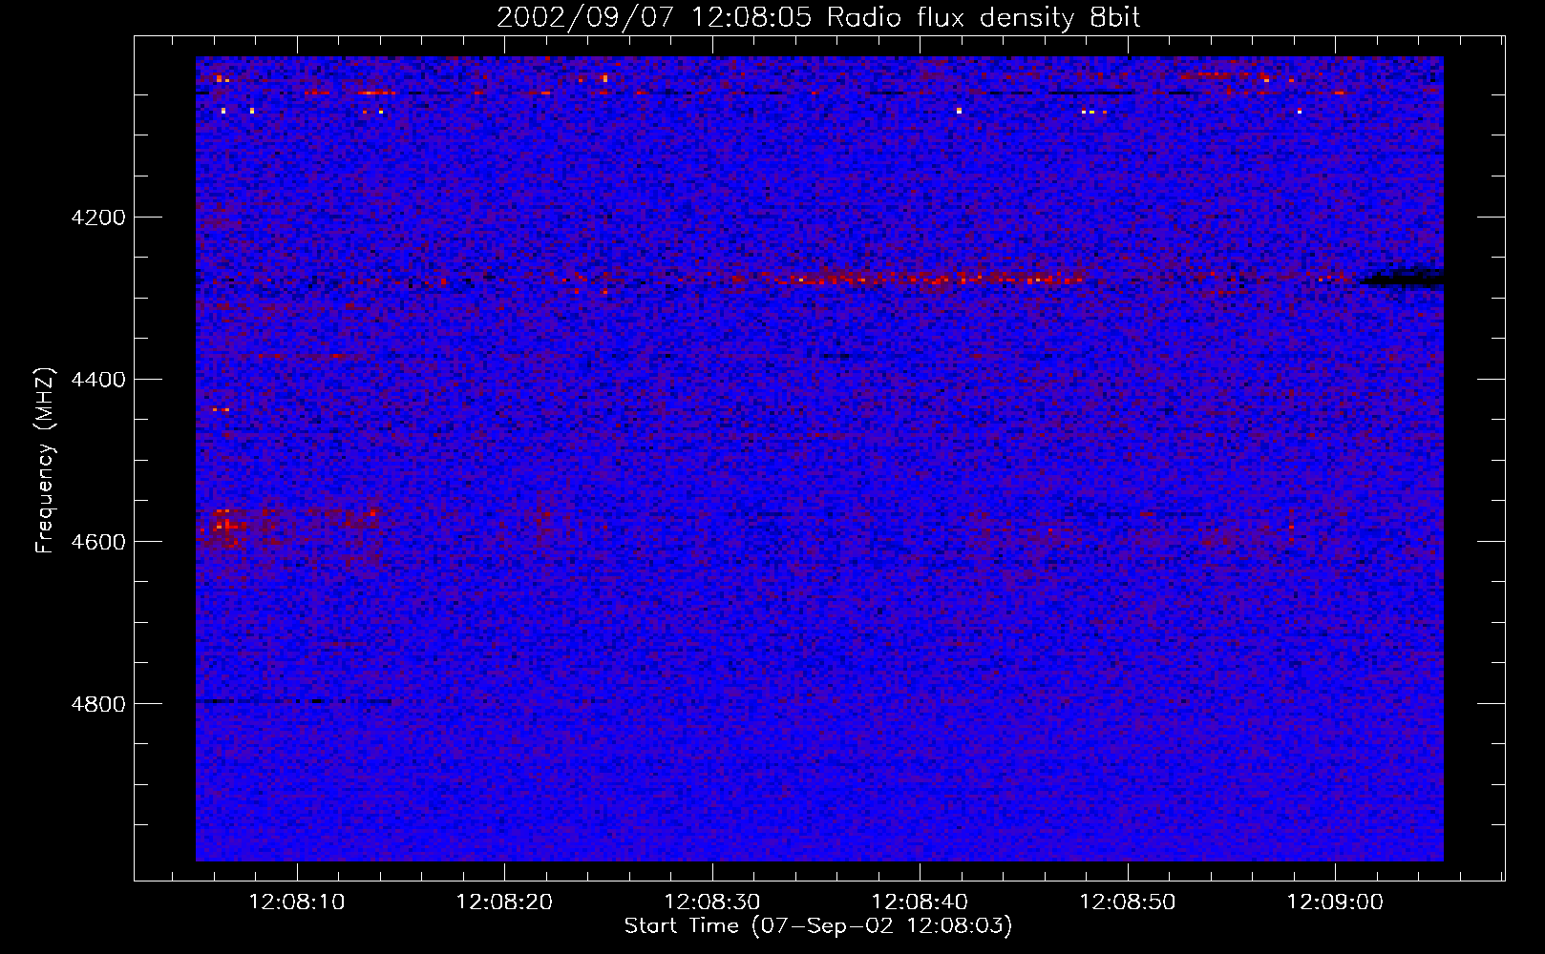Click the plot title '2002/09/07 12:08:05 Radio flux density 8bit'
The height and width of the screenshot is (954, 1545).
coord(818,18)
